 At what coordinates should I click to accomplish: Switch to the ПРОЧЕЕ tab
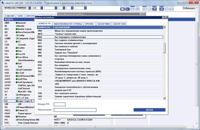(89, 24)
